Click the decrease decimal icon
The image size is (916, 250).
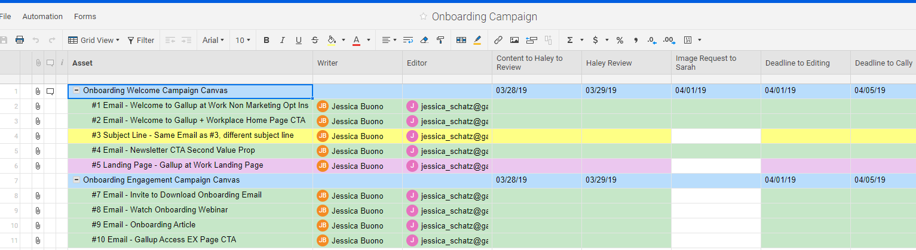tap(652, 40)
